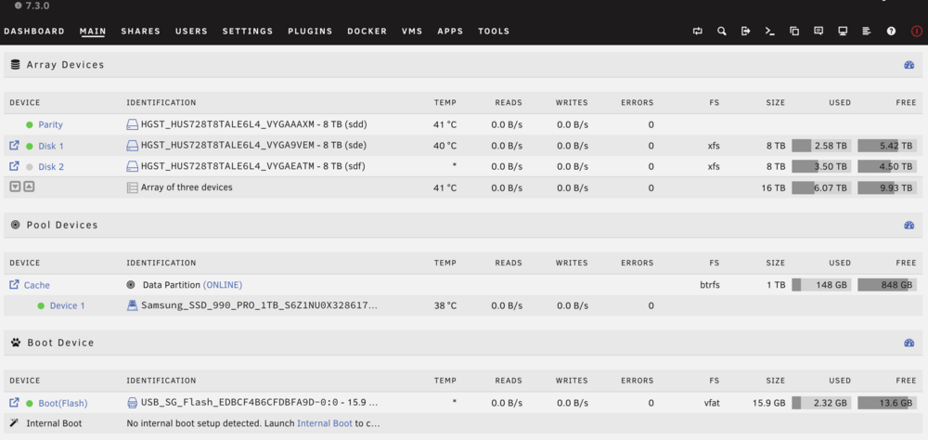
Task: Click the Disk 2 drive identification icon
Action: [x=132, y=167]
